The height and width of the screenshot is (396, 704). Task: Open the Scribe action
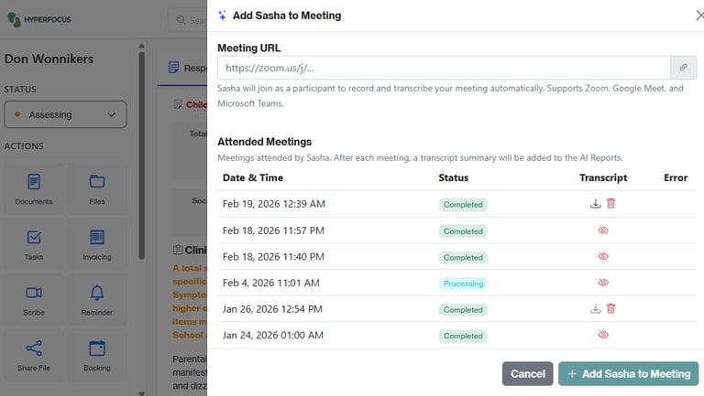click(34, 301)
